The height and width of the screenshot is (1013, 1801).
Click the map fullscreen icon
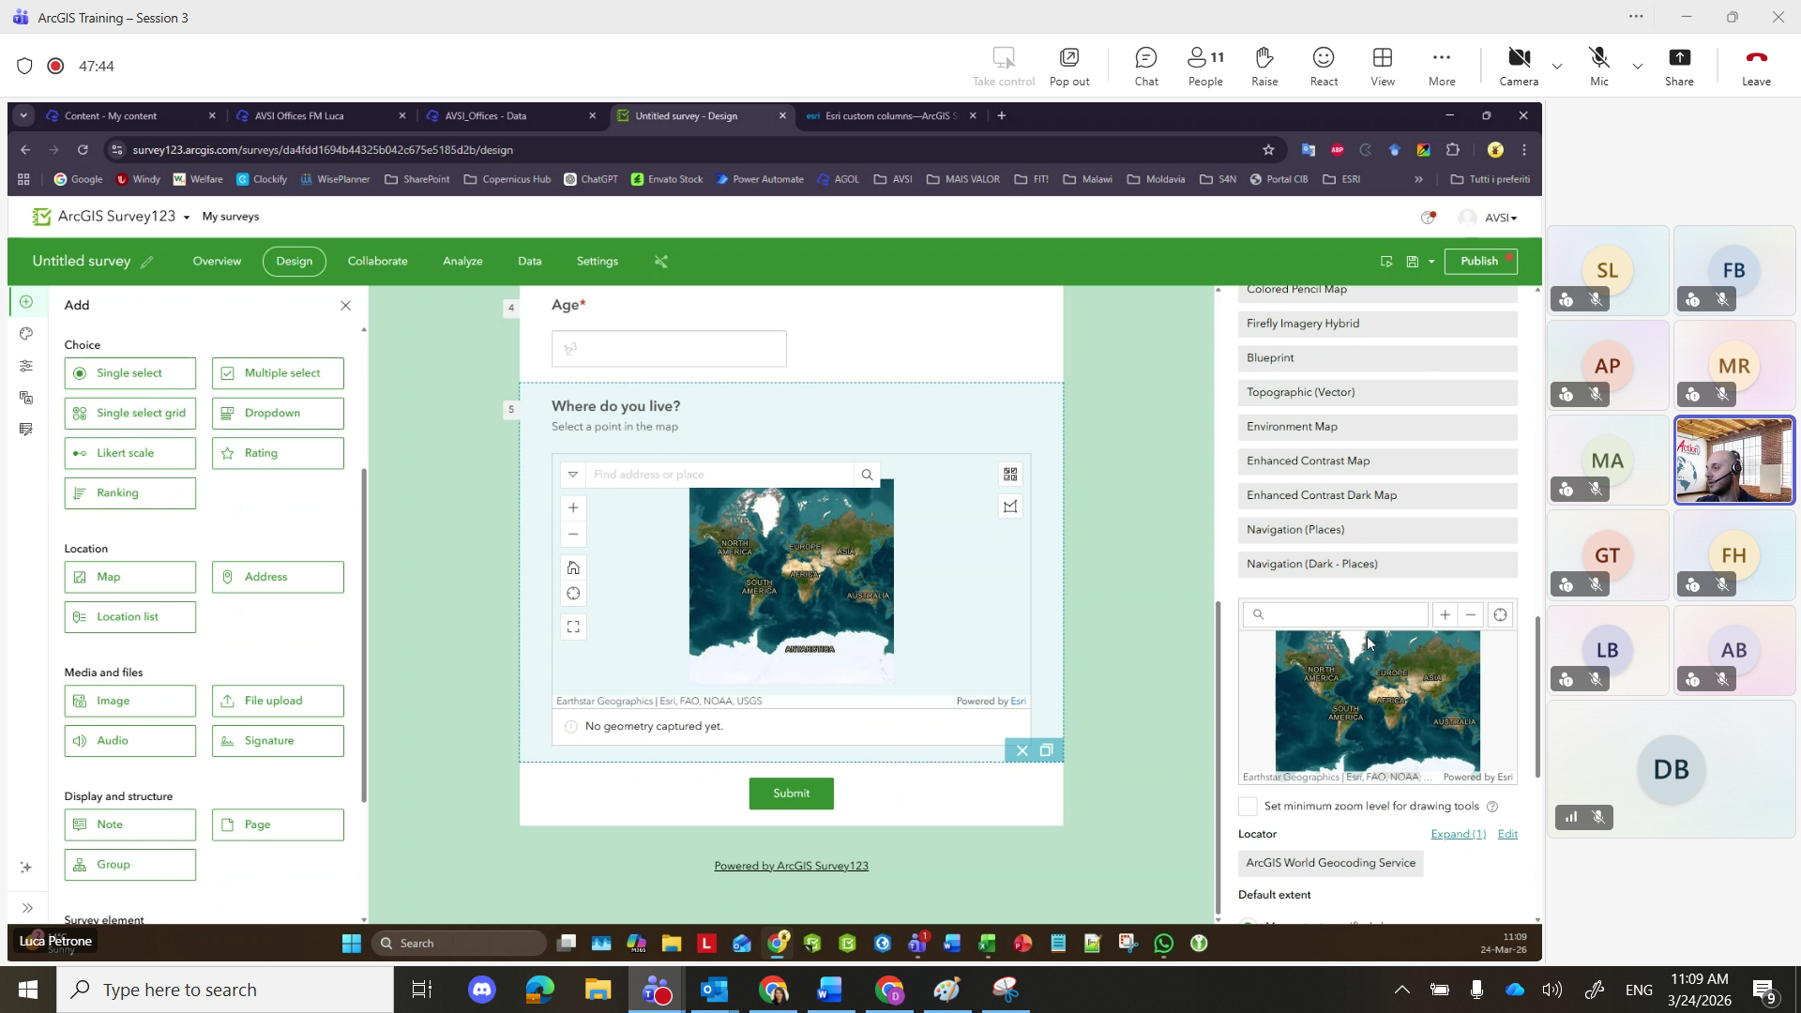(573, 627)
